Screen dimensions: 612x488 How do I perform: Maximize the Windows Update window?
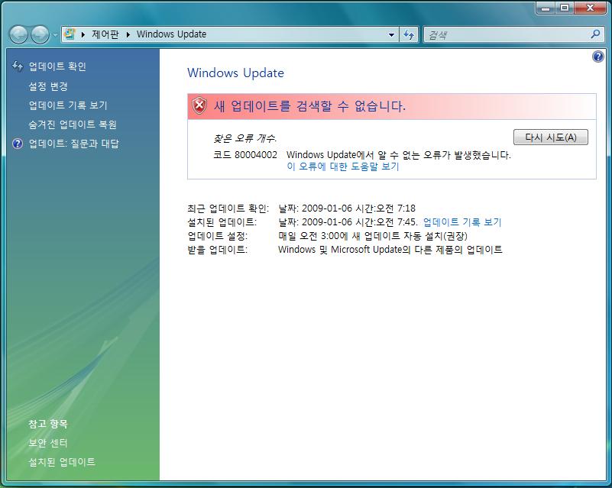[564, 8]
